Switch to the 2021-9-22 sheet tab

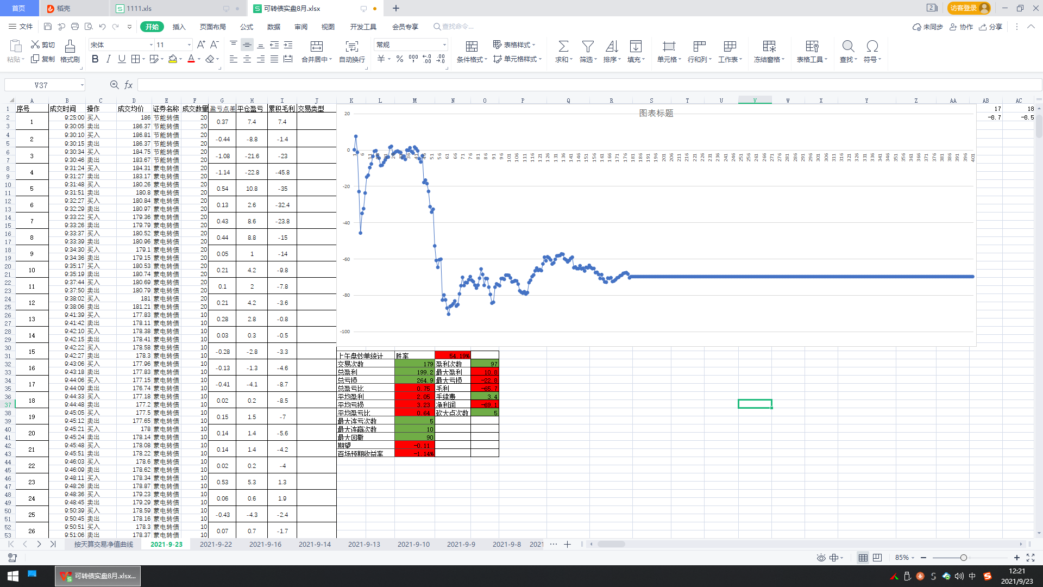pyautogui.click(x=216, y=544)
